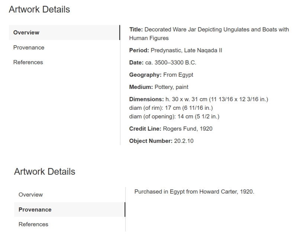The width and height of the screenshot is (294, 244).
Task: Click the 'Purchased in Egypt from Howard Carter' text
Action: tap(194, 192)
